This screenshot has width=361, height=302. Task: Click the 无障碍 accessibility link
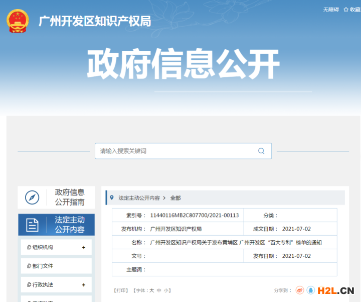331,10
